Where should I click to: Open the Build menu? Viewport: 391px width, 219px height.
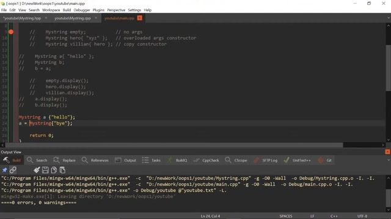point(67,10)
